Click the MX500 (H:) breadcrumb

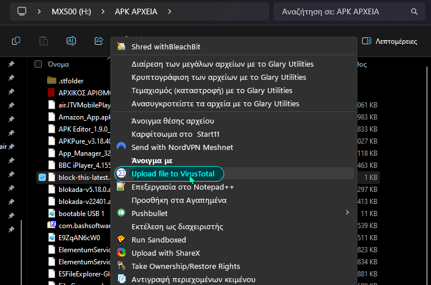coord(71,11)
